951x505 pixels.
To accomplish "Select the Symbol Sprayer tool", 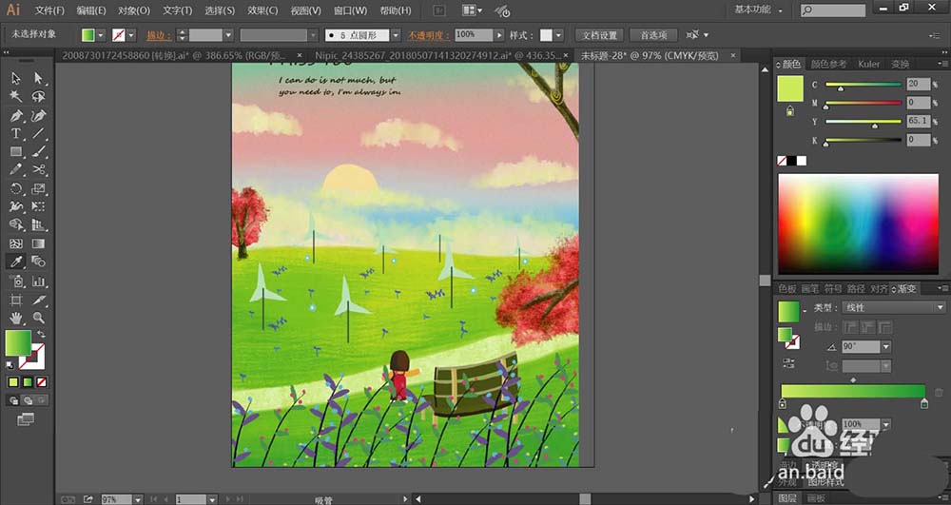I will (x=16, y=282).
